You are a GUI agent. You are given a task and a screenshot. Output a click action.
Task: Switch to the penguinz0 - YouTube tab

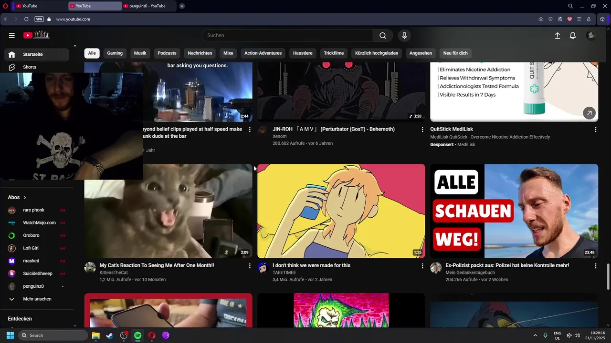[x=148, y=6]
